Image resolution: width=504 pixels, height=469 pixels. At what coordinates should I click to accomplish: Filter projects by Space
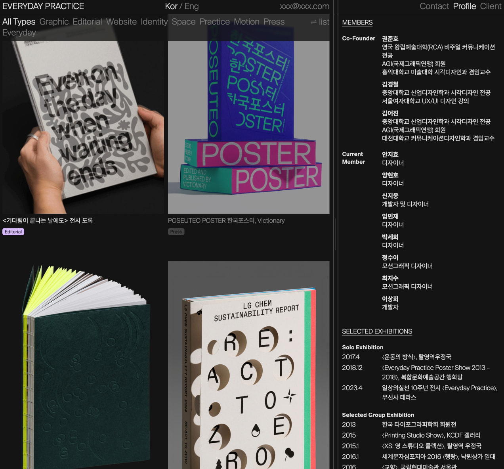click(x=183, y=22)
